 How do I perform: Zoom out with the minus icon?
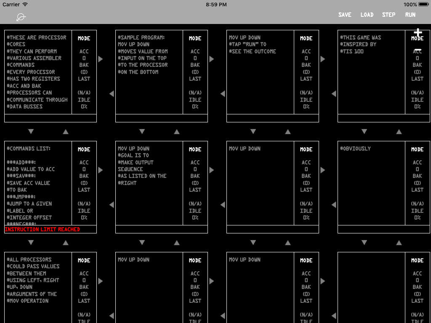[x=418, y=50]
